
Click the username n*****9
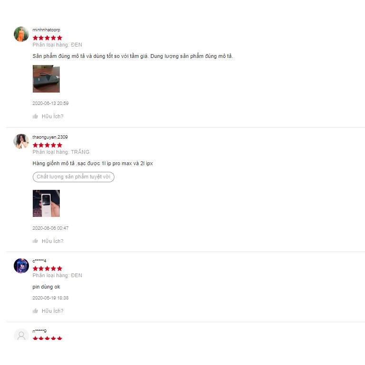click(x=39, y=331)
